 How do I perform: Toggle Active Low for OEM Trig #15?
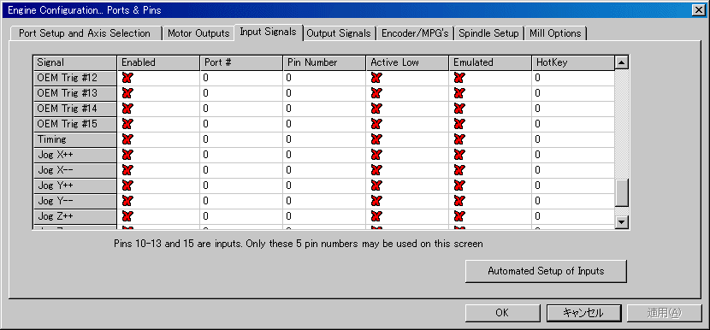click(x=376, y=124)
